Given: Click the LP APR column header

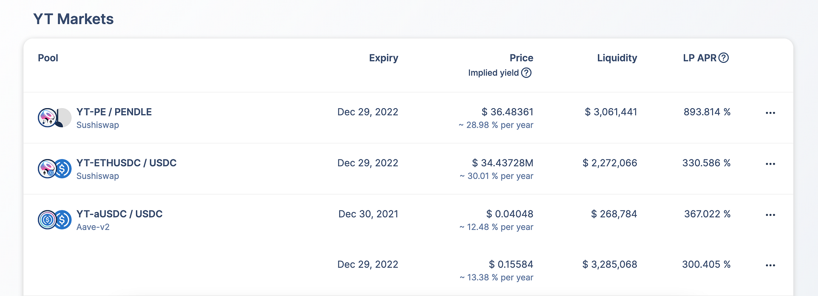Looking at the screenshot, I should (x=699, y=58).
